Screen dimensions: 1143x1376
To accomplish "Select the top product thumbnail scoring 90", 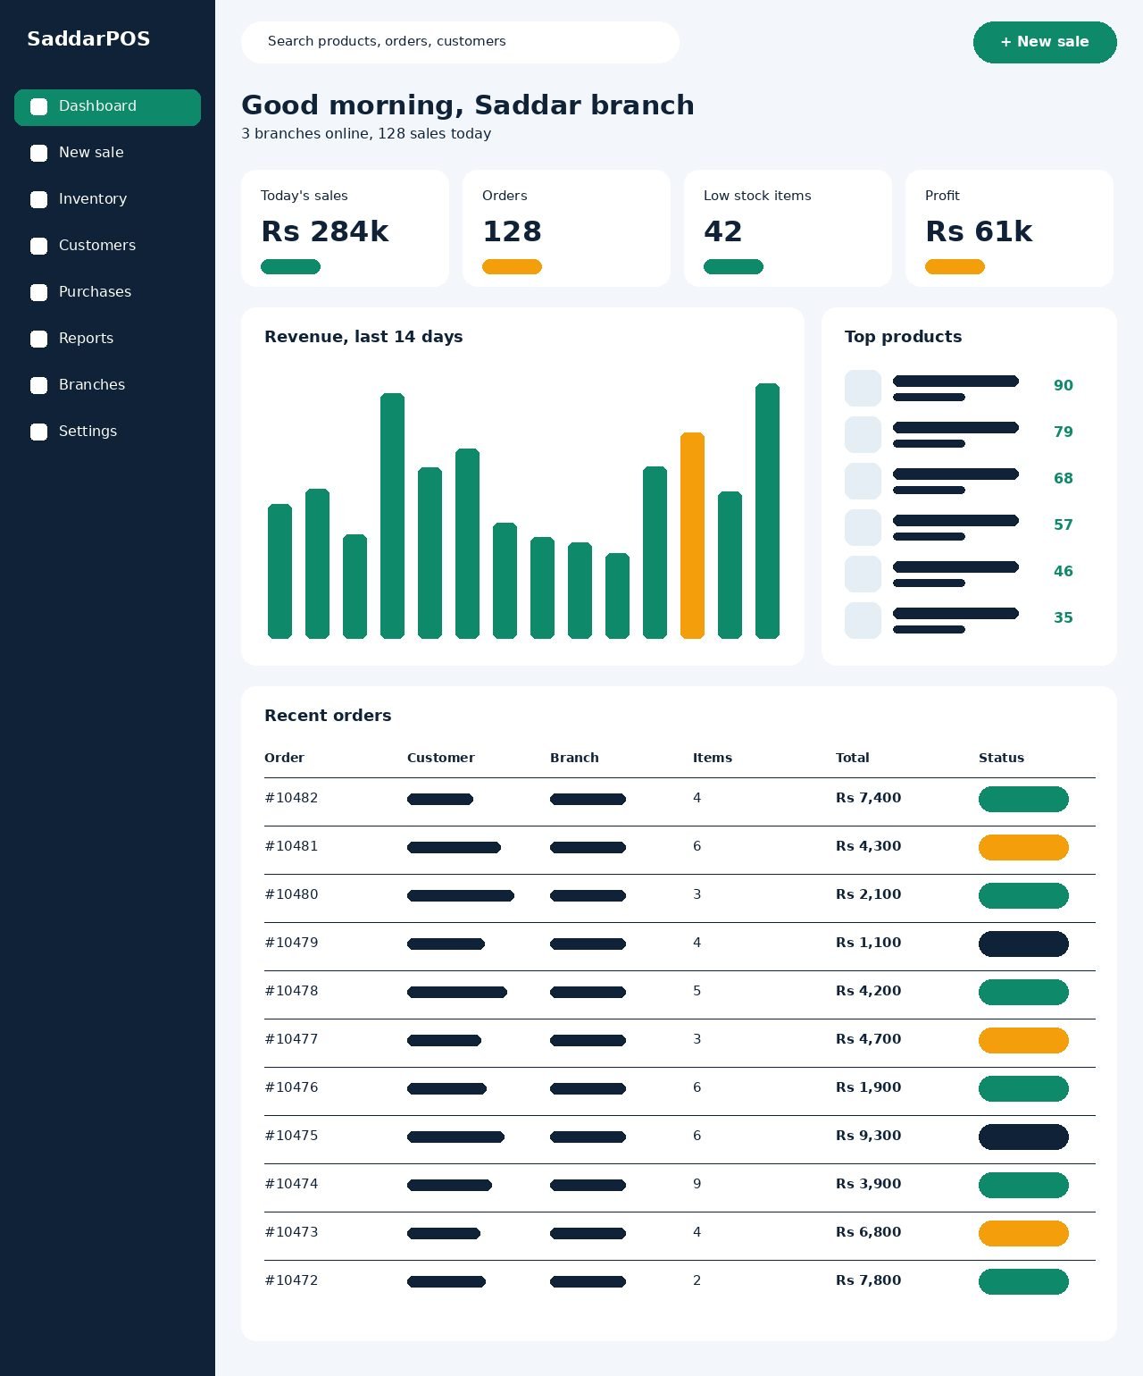I will point(863,389).
